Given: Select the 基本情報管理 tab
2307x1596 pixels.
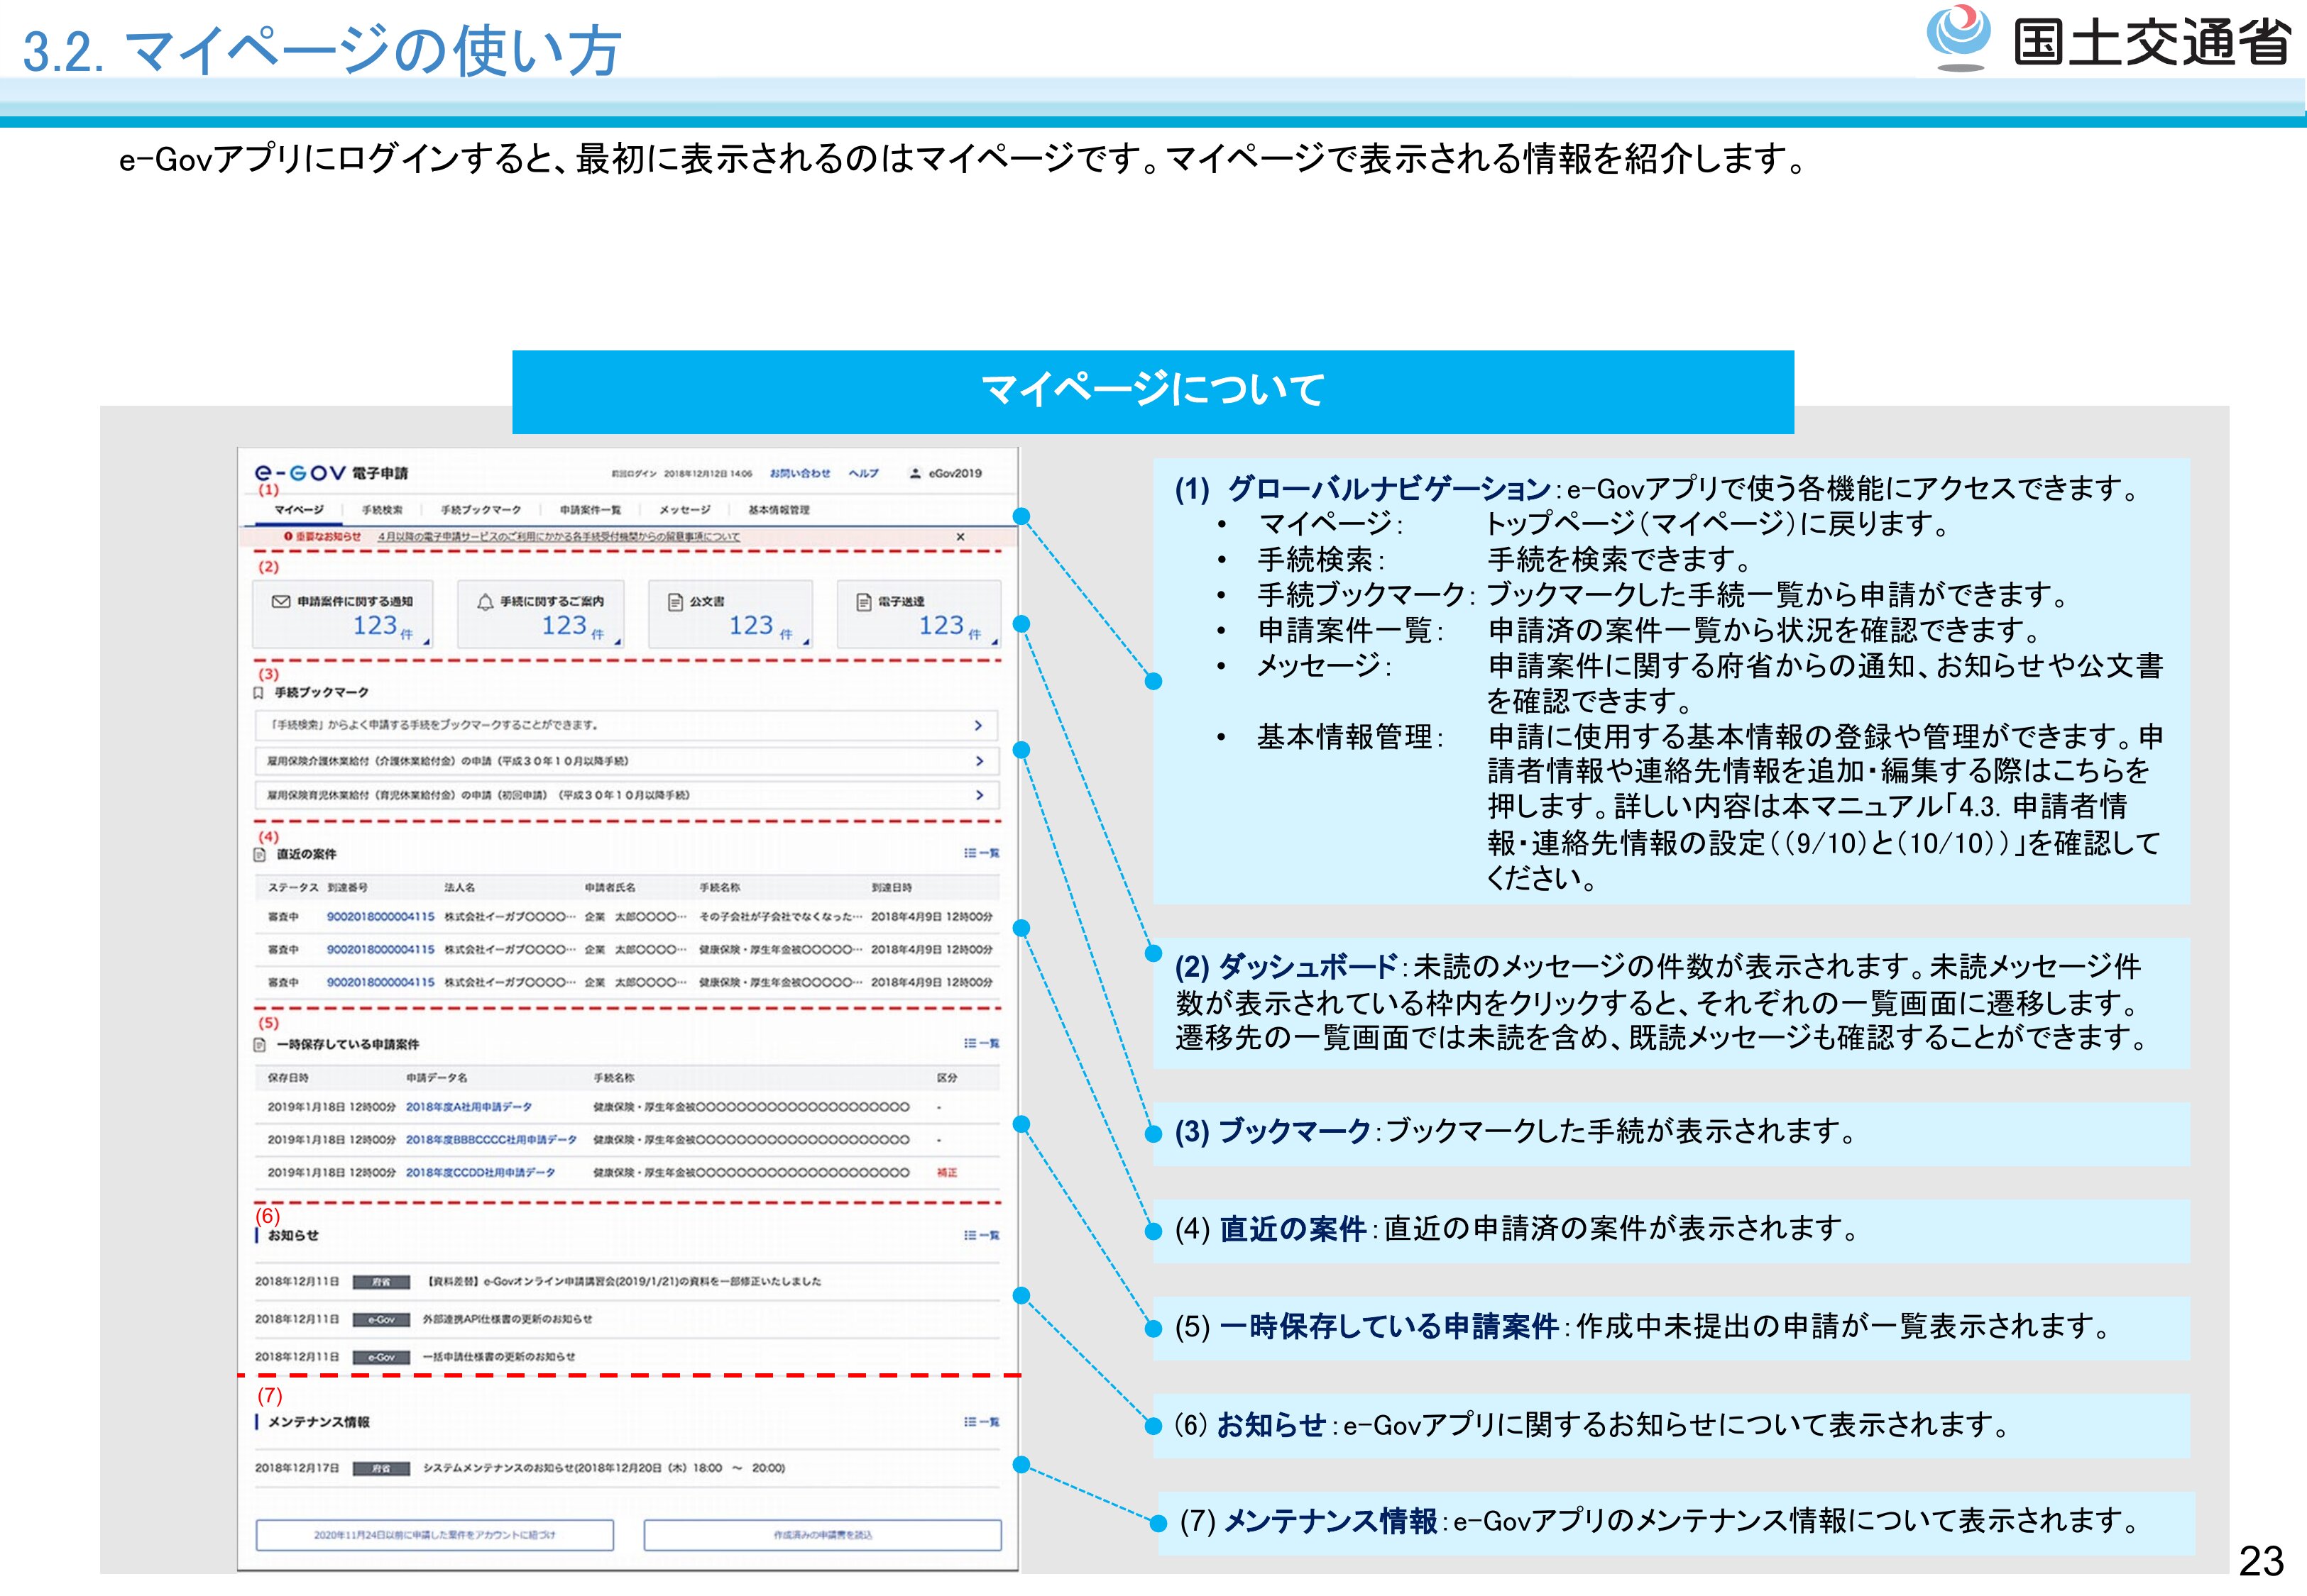Looking at the screenshot, I should tap(779, 510).
